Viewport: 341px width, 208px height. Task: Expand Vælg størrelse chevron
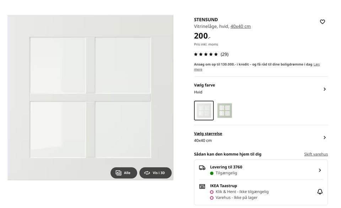324,137
